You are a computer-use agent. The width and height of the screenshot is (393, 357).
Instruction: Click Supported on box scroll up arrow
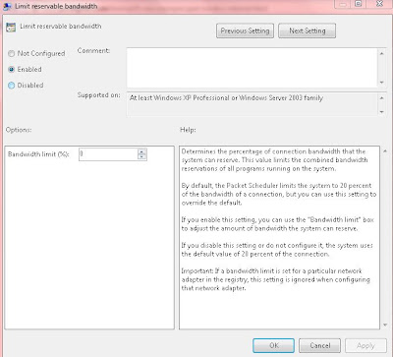382,98
